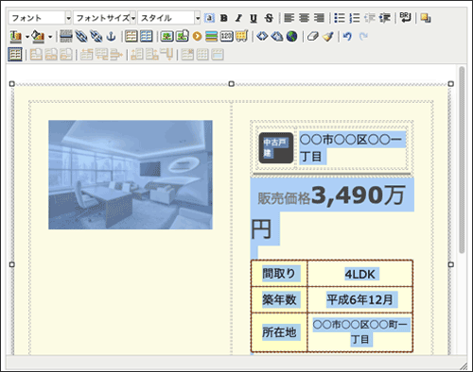This screenshot has height=372, width=473.
Task: Toggle underline formatting
Action: pos(254,18)
